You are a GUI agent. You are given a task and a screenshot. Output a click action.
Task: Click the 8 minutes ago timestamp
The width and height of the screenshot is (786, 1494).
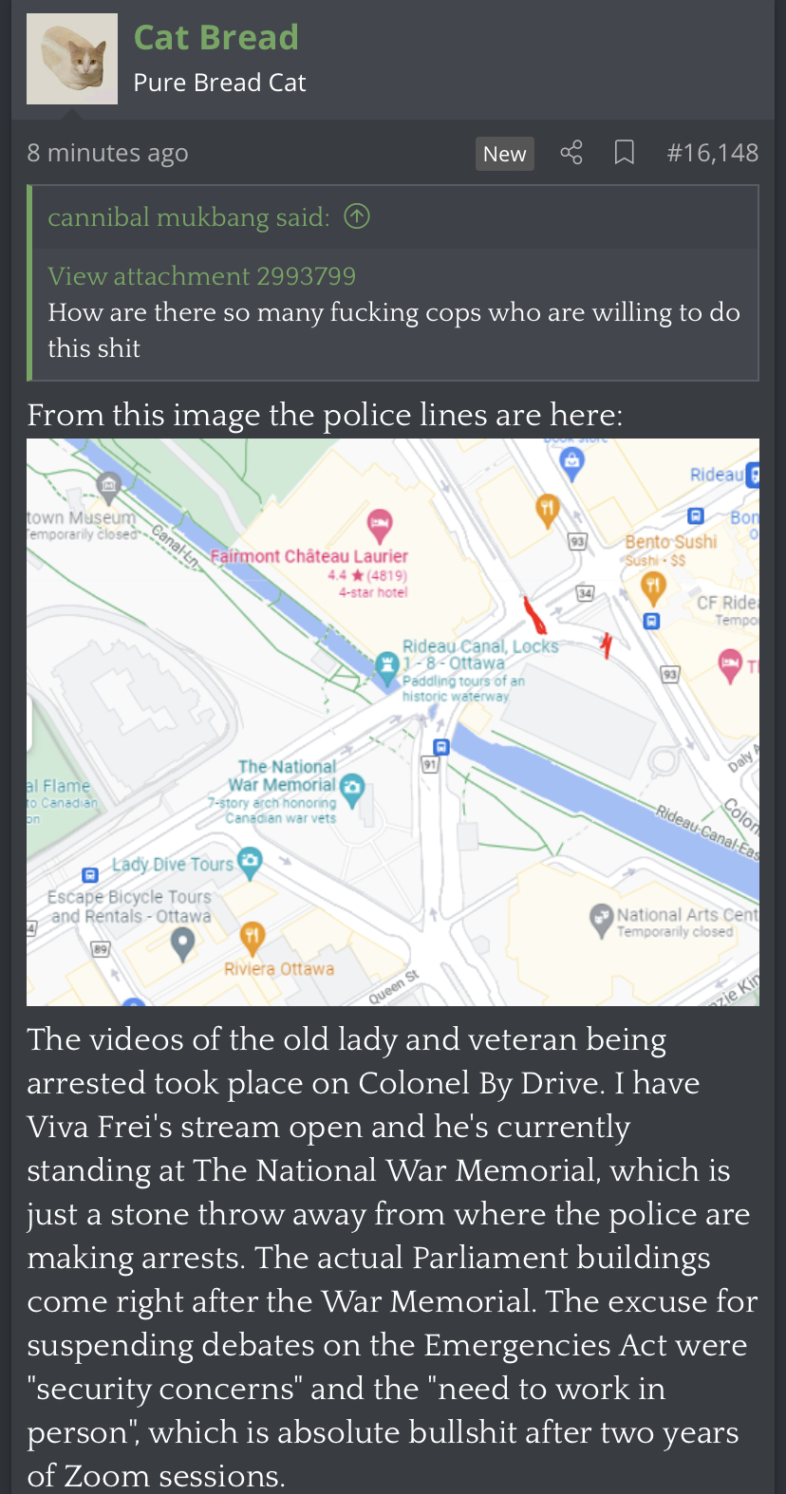107,153
